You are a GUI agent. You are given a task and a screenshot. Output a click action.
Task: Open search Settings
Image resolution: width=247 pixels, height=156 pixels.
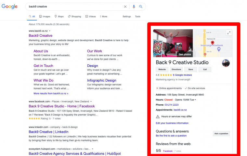(127, 16)
